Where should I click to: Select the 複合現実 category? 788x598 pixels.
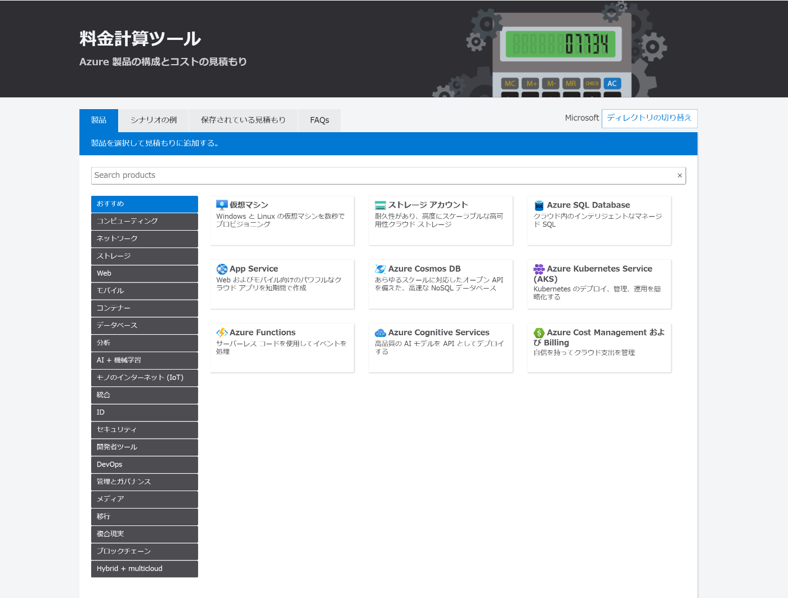pos(145,534)
